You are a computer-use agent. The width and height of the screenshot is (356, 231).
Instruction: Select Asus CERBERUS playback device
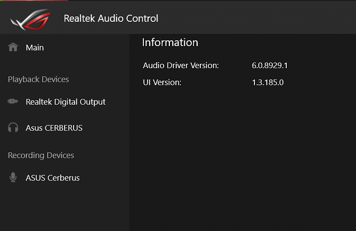click(x=54, y=128)
